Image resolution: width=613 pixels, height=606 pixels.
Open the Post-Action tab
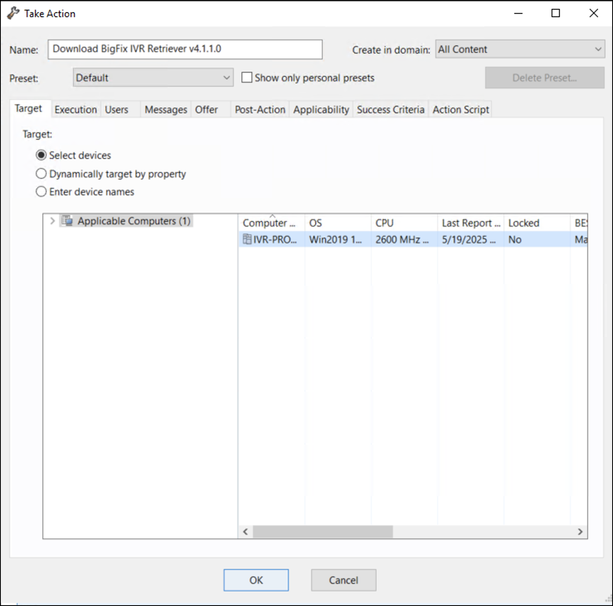(x=260, y=109)
